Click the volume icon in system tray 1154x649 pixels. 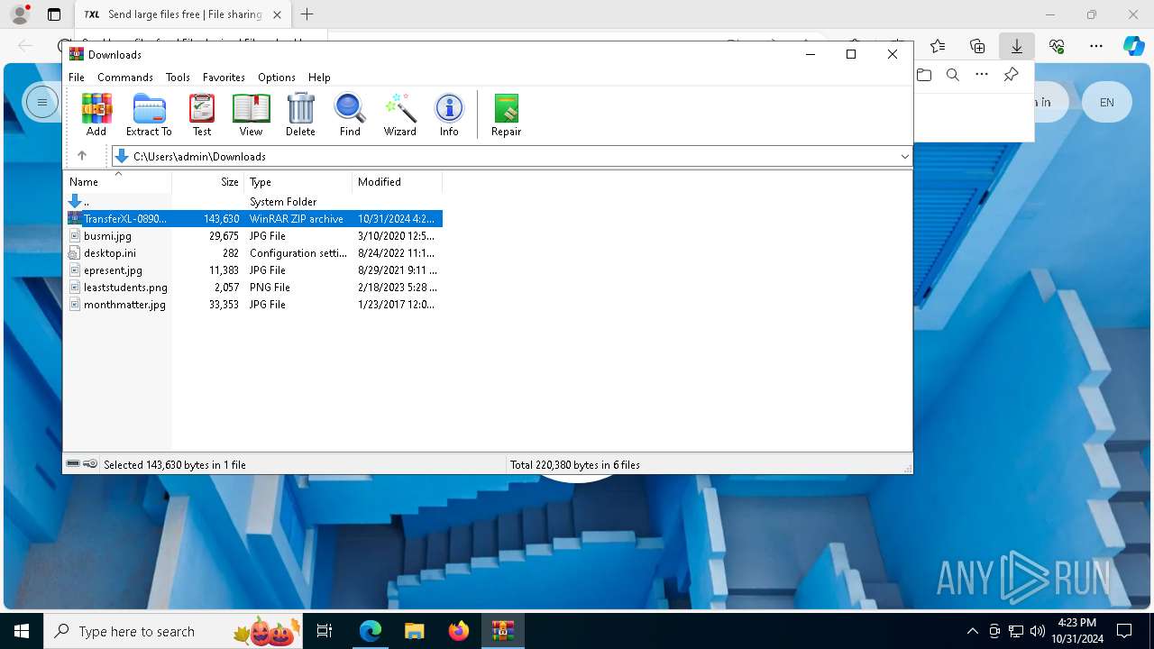(1037, 631)
